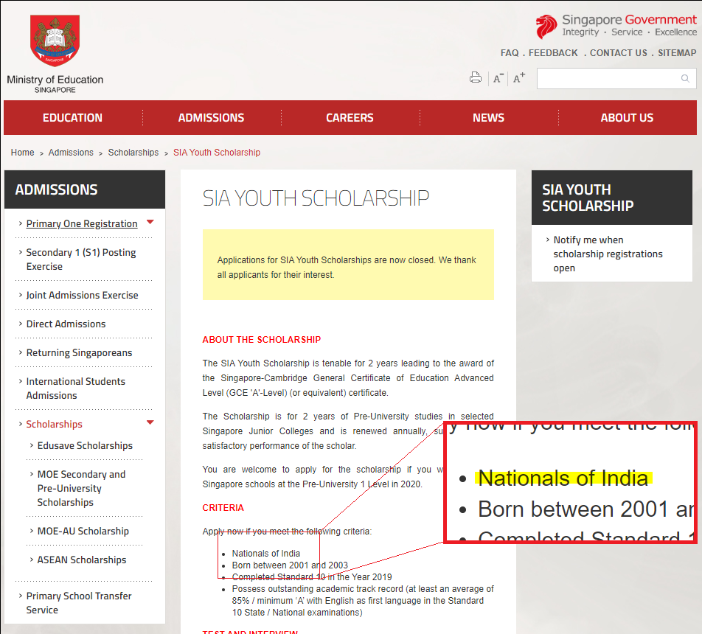Click chevron beside Edusave Scholarships

click(x=31, y=445)
